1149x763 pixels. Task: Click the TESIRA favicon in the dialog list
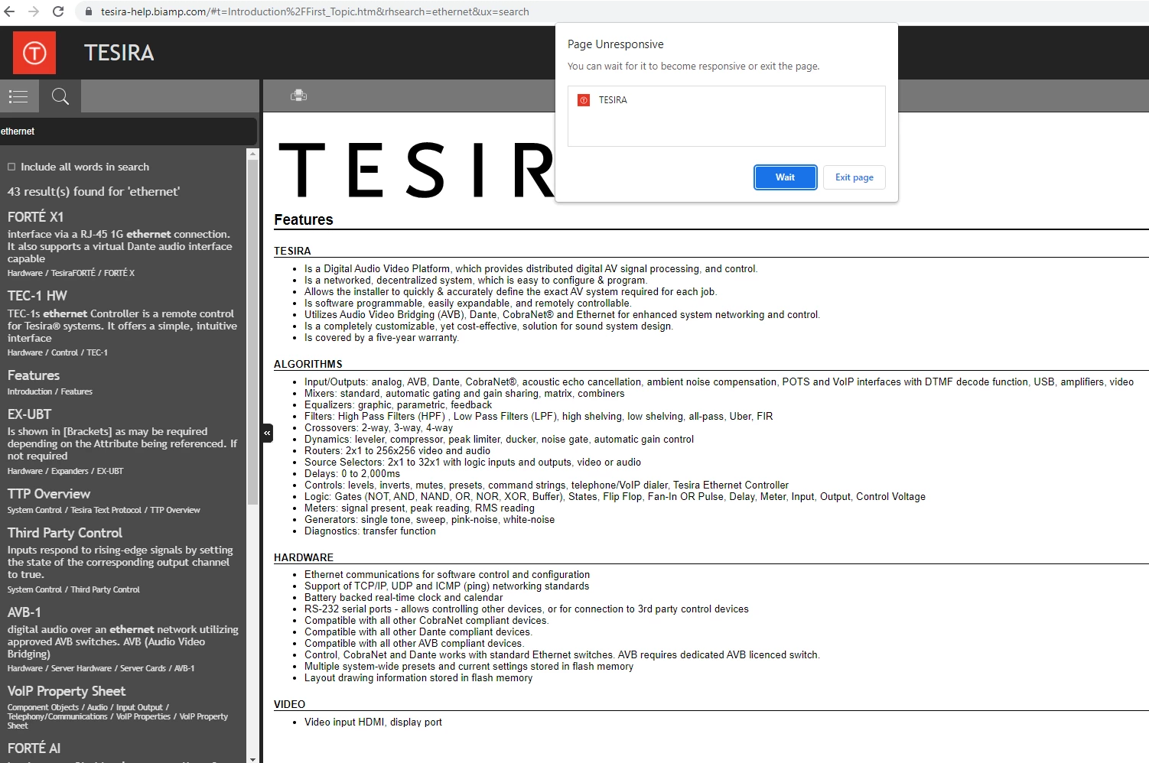click(584, 100)
